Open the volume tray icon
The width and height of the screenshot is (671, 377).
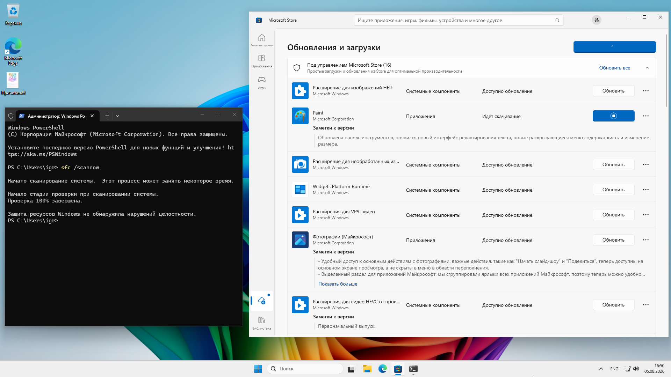pyautogui.click(x=636, y=369)
